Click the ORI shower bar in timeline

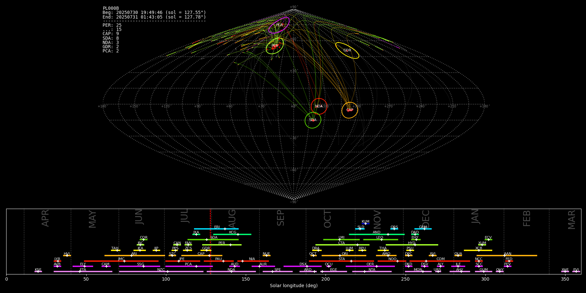point(344,256)
